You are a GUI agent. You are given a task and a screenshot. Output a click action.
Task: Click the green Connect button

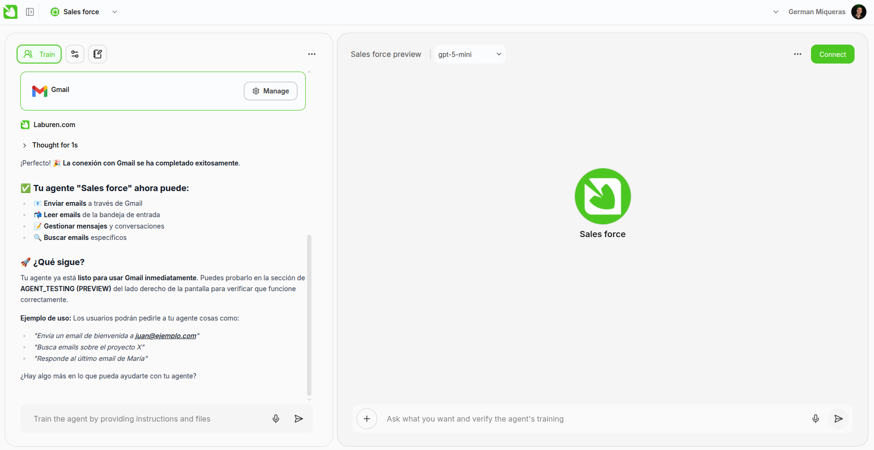pos(832,54)
